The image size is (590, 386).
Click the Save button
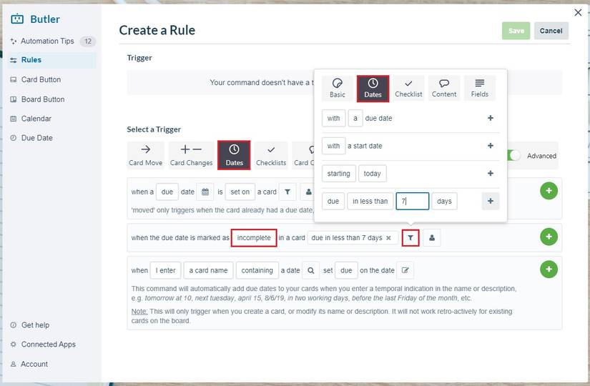[516, 31]
